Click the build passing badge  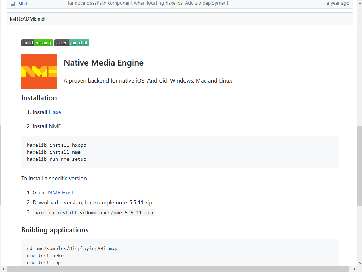point(37,43)
